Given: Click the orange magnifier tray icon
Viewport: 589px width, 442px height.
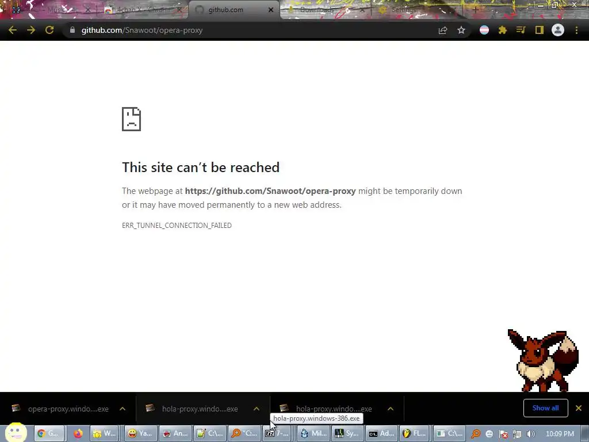Looking at the screenshot, I should 476,434.
